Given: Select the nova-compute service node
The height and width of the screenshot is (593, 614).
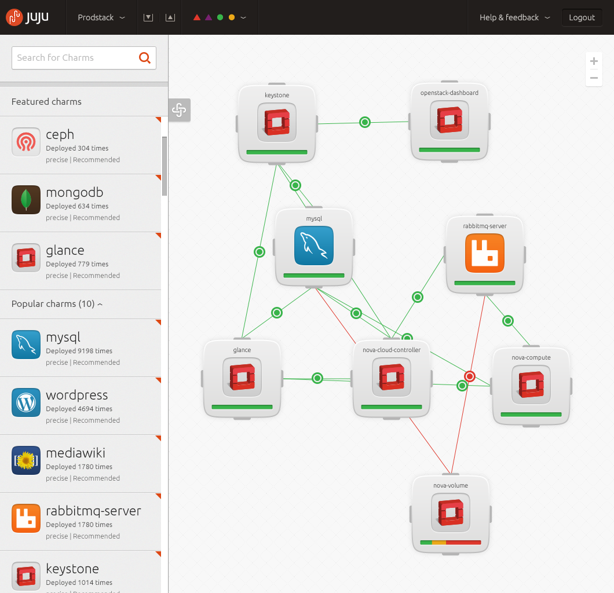Looking at the screenshot, I should click(x=531, y=386).
